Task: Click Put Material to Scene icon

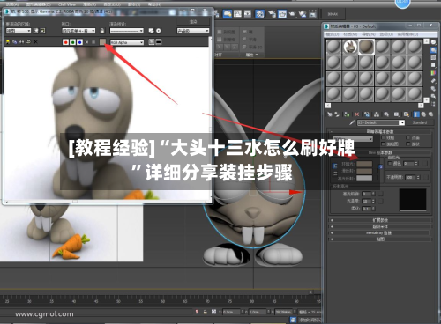Action: click(x=337, y=114)
